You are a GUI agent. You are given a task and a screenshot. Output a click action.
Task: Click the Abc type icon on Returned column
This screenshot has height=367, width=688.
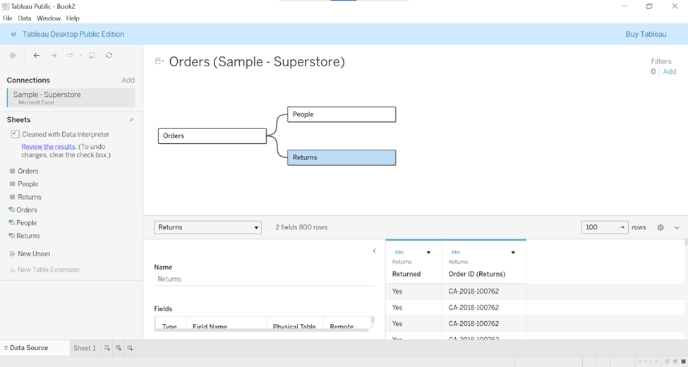pyautogui.click(x=399, y=252)
